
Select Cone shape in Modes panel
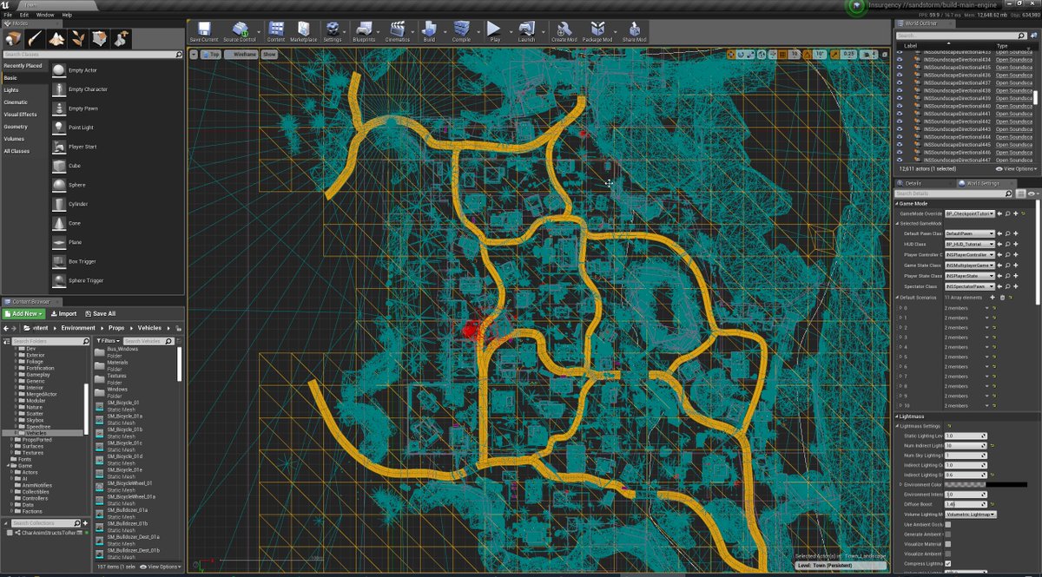[116, 223]
